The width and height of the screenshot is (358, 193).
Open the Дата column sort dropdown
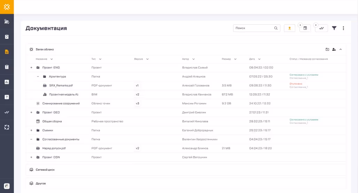[259, 59]
